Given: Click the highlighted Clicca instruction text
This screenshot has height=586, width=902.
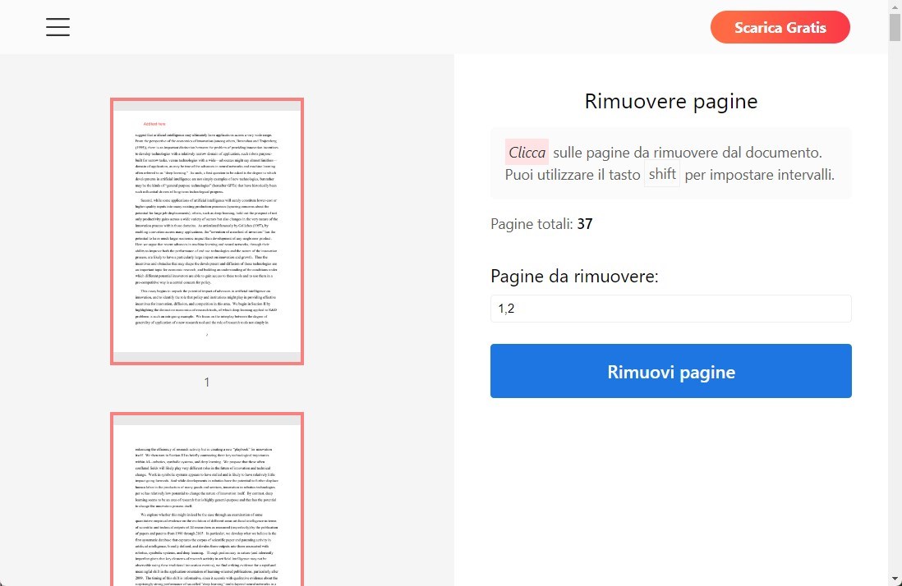Looking at the screenshot, I should click(527, 152).
